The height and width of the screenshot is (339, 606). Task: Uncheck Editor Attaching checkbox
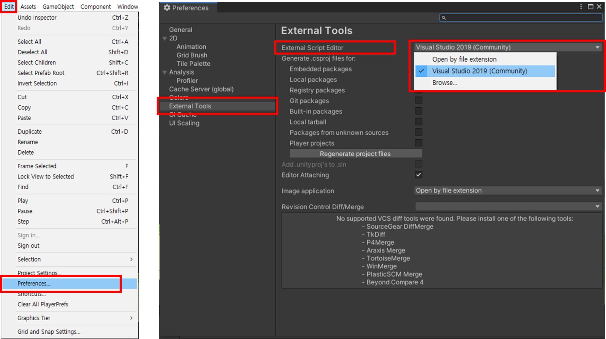coord(419,175)
